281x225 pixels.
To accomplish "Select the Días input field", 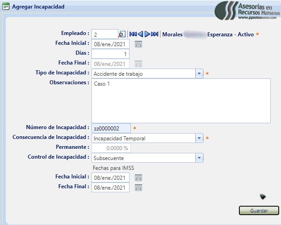I will (110, 54).
